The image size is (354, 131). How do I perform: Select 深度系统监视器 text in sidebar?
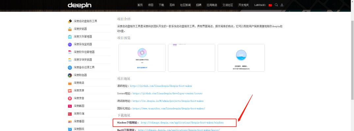83,44
